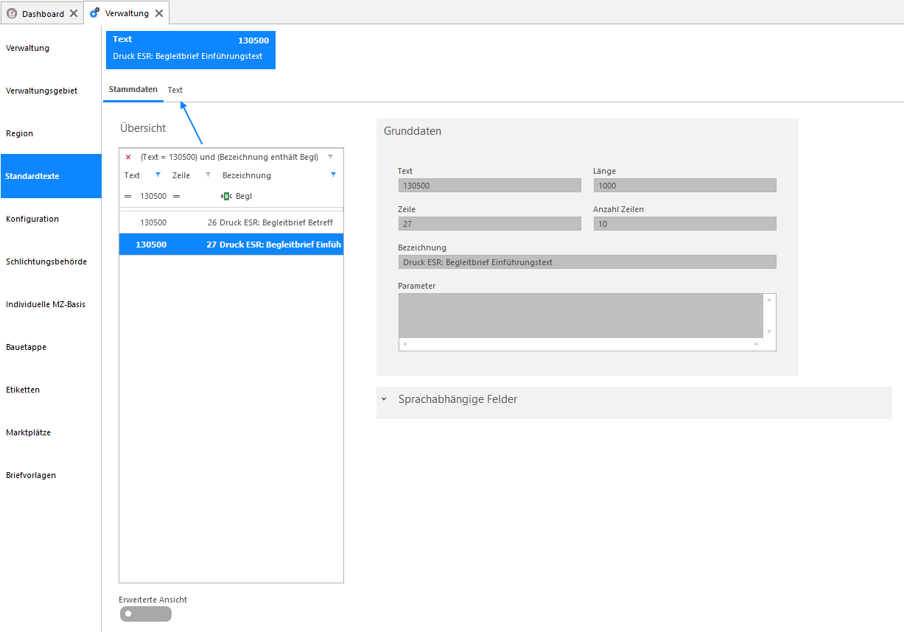This screenshot has height=632, width=904.
Task: Close the Dashboard tab with its X
Action: pyautogui.click(x=74, y=14)
